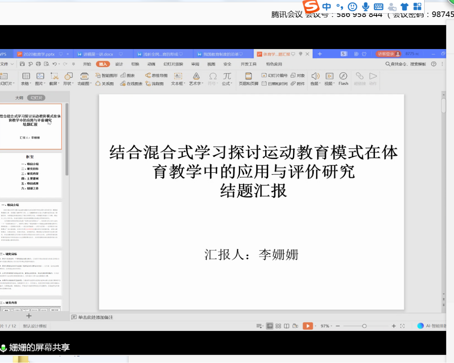Expand the 文本框 text box dropdown
Screen dimensions: 454x363
point(185,84)
